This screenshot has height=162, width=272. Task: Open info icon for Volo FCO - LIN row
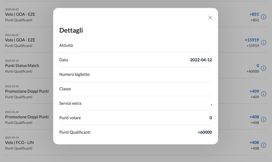click(x=263, y=145)
